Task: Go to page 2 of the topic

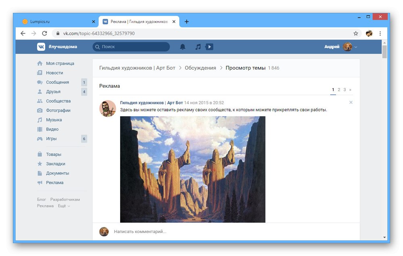Action: point(339,90)
